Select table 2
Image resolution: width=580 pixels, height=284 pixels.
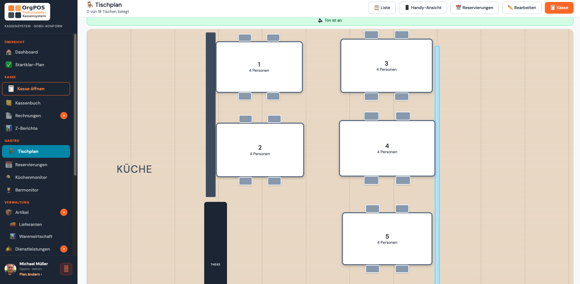260,150
